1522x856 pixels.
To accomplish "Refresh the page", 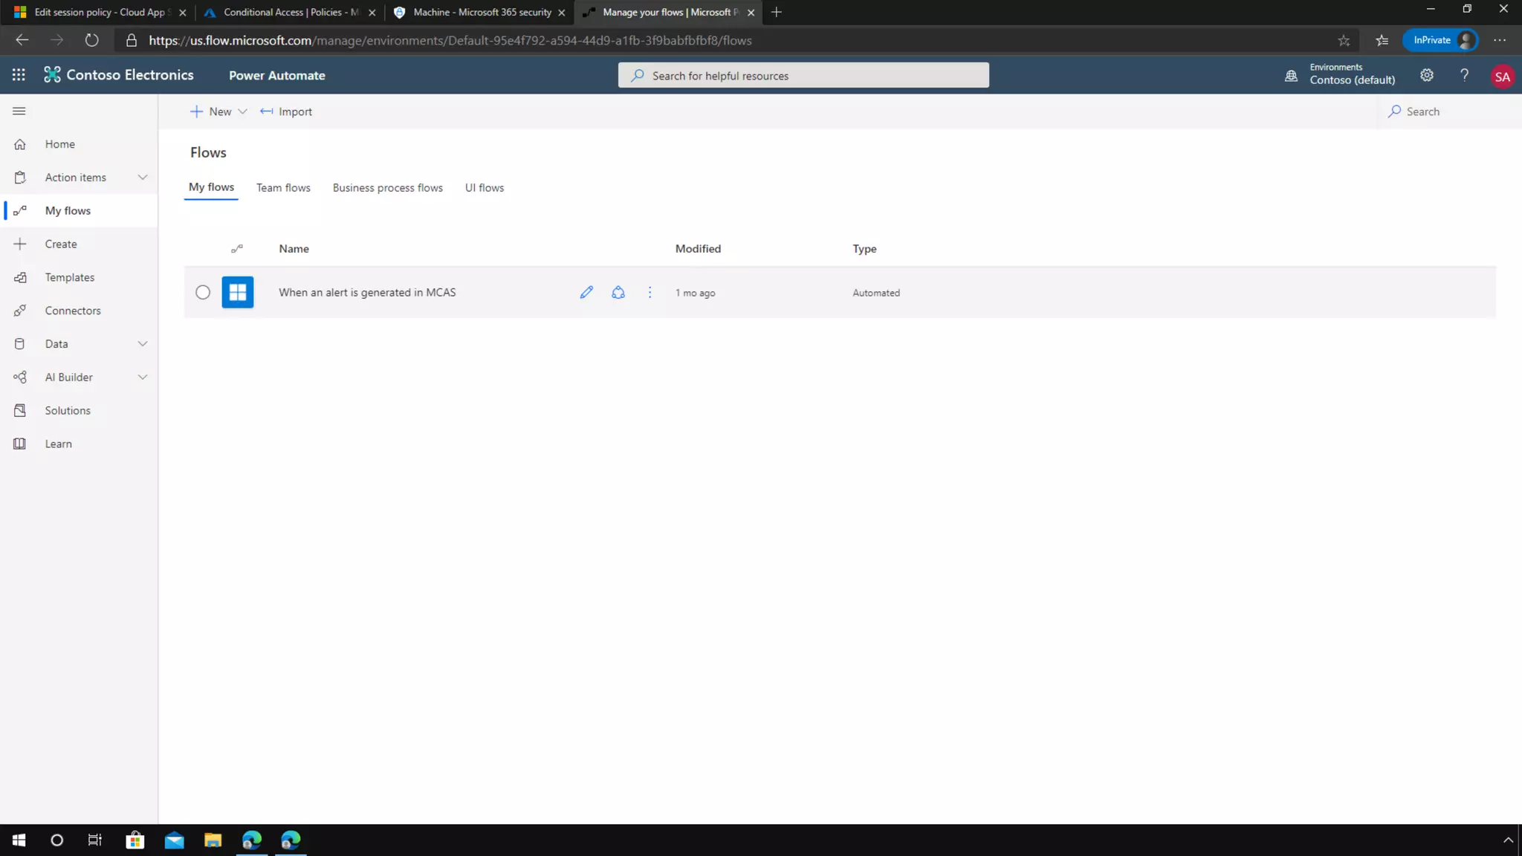I will (91, 40).
